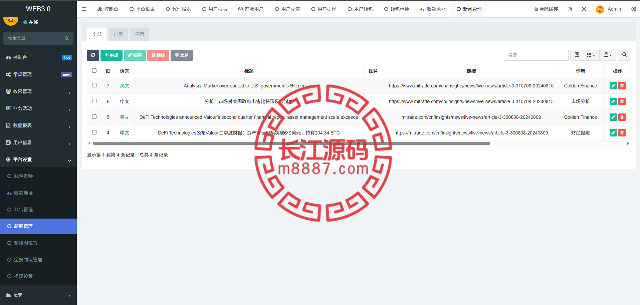The width and height of the screenshot is (640, 305).
Task: Open the columns dropdown in table toolbar
Action: [591, 55]
